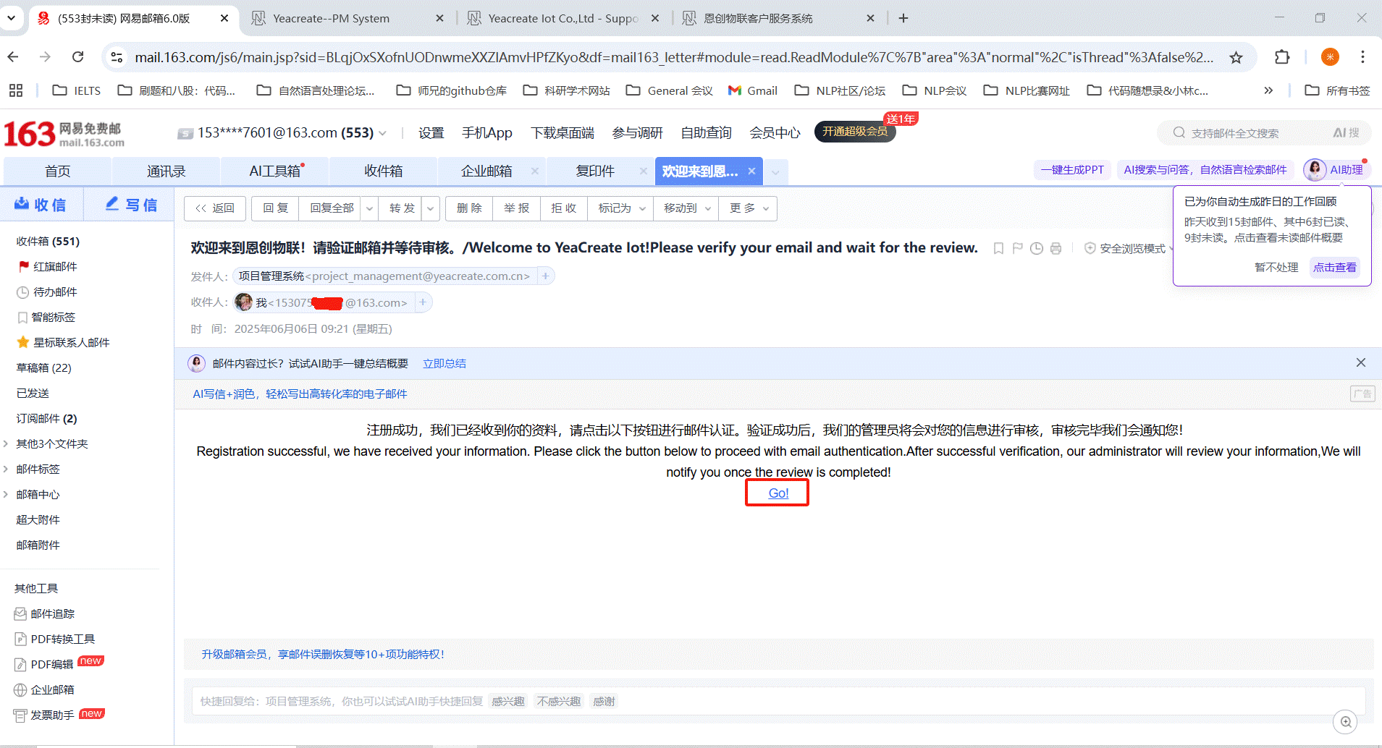Toggle the flag icon on this email

[1018, 249]
